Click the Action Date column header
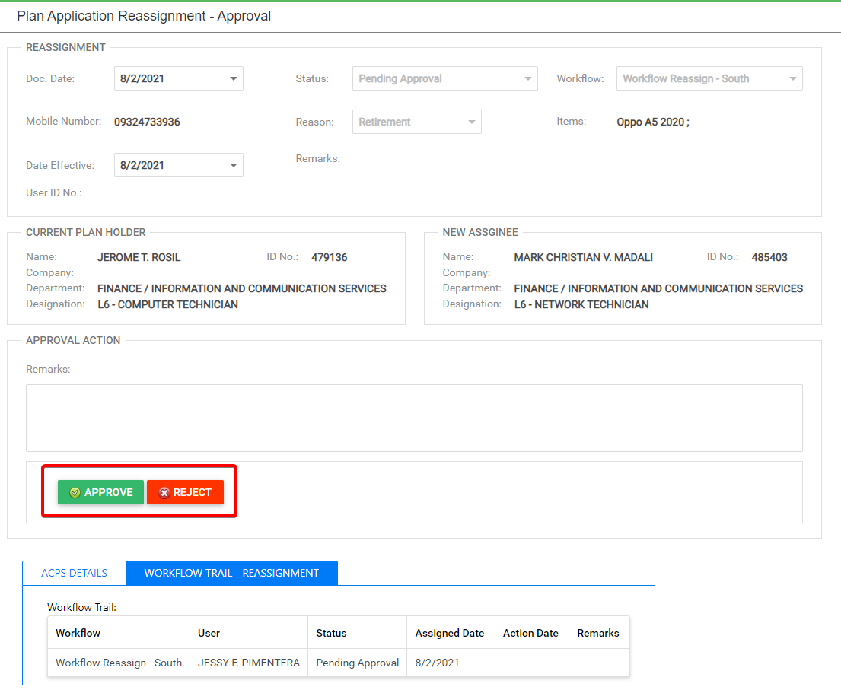 click(x=530, y=633)
